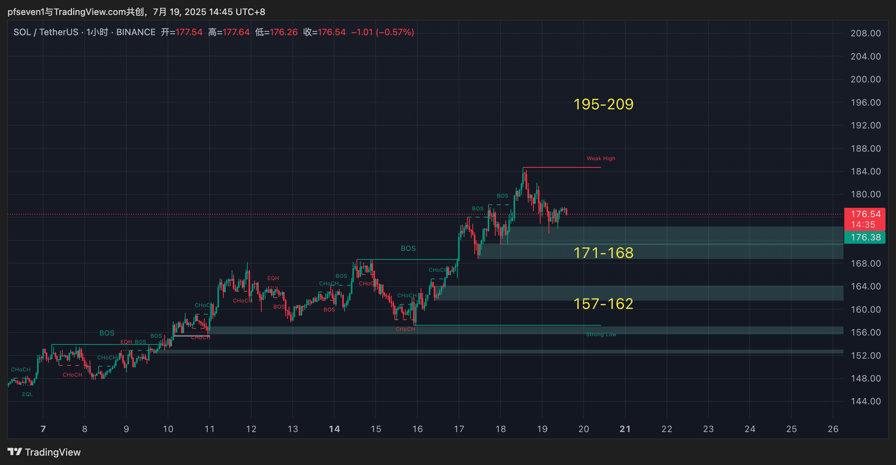Image resolution: width=896 pixels, height=465 pixels.
Task: Click the 184.00 price axis label
Action: point(866,171)
